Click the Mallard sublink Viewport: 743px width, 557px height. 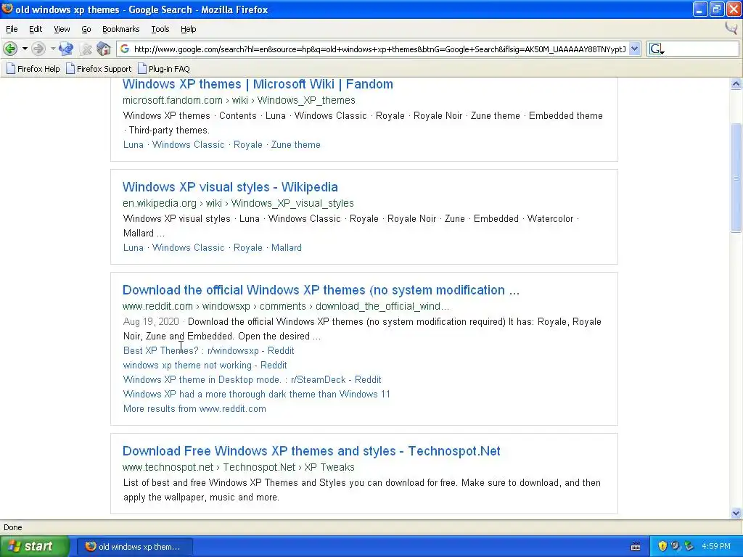286,248
